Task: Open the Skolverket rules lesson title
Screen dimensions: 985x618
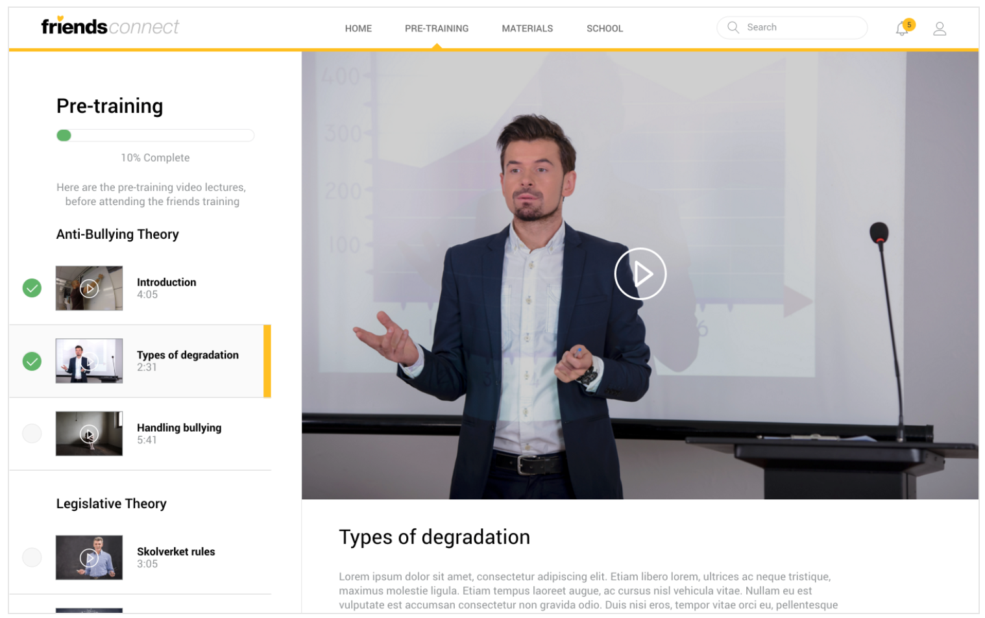Action: click(176, 551)
